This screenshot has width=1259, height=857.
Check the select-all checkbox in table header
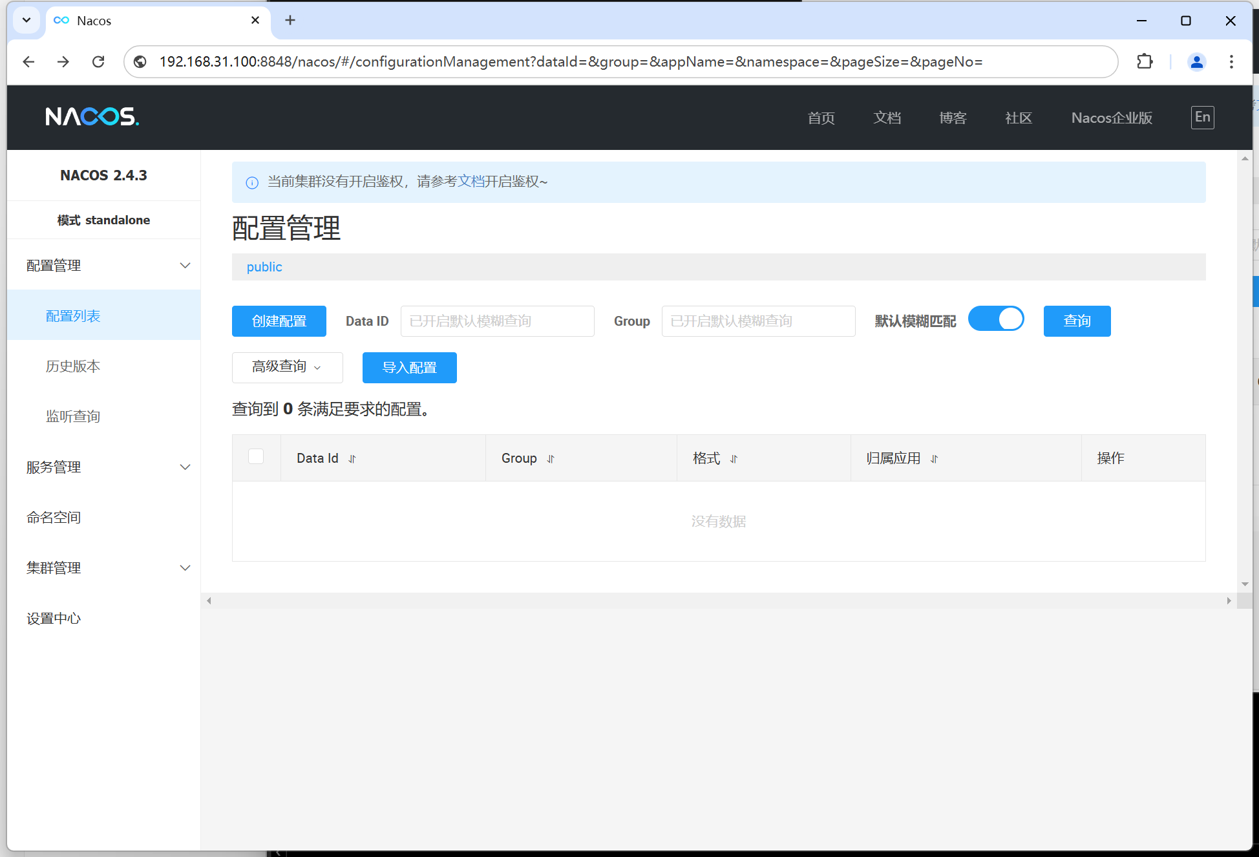256,456
